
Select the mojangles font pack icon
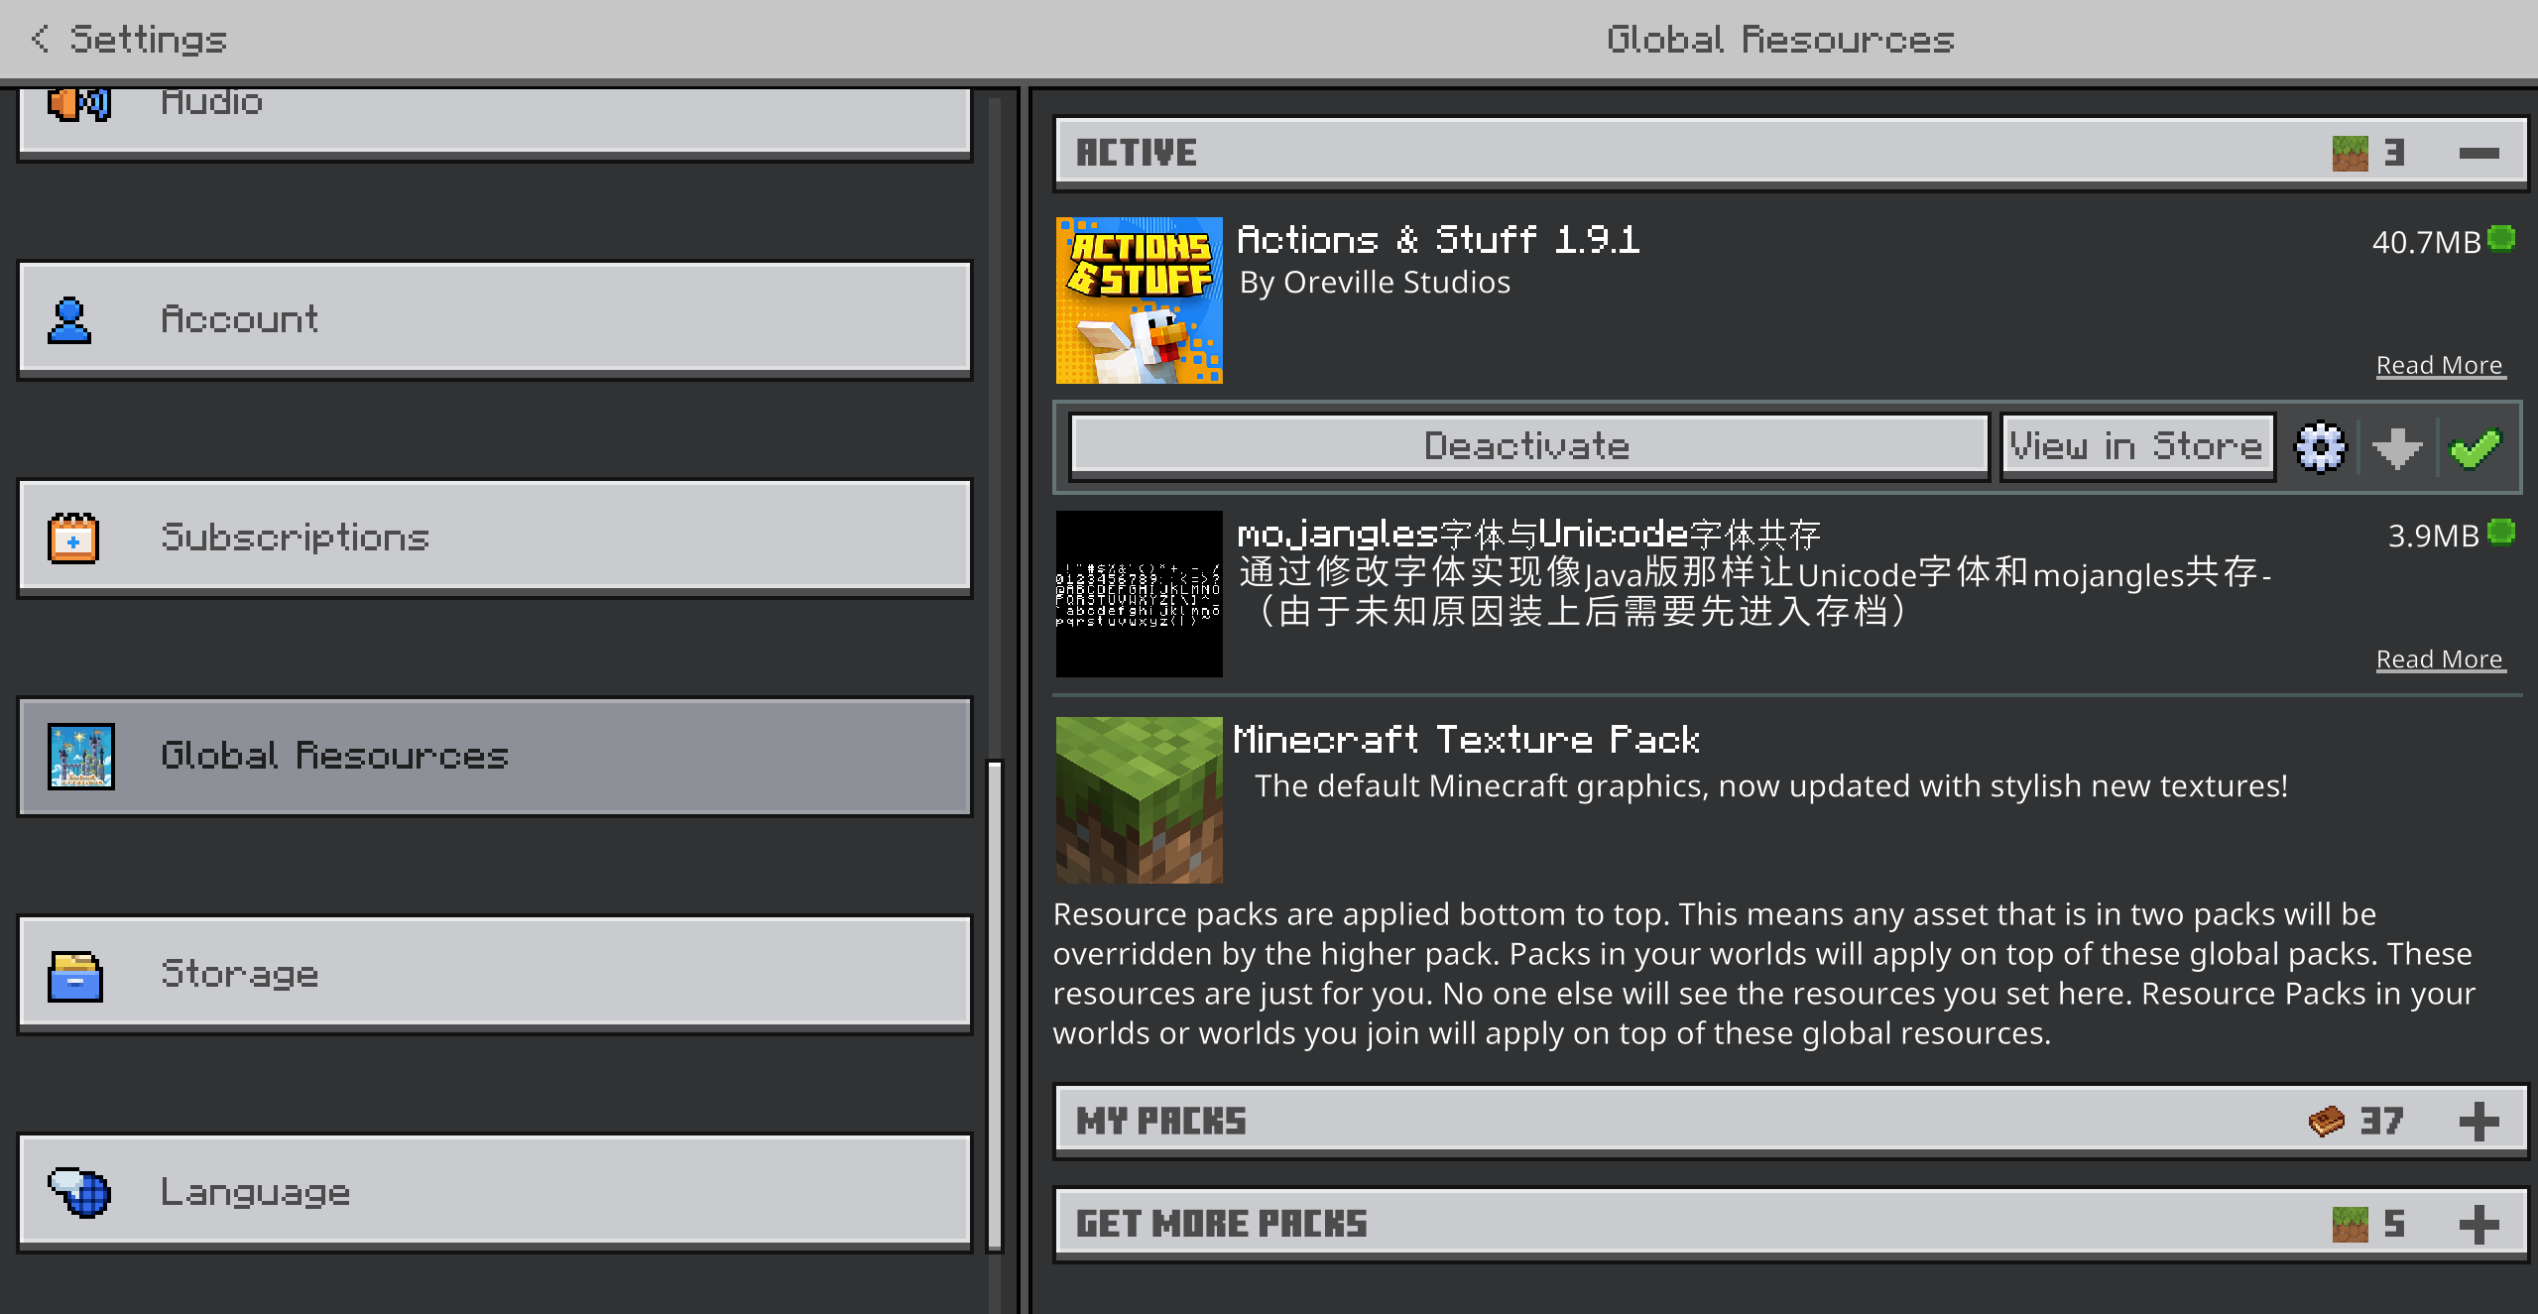pos(1139,594)
